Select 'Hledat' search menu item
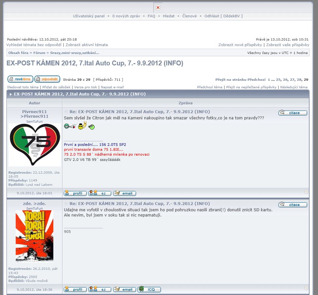The image size is (318, 295). click(x=169, y=16)
